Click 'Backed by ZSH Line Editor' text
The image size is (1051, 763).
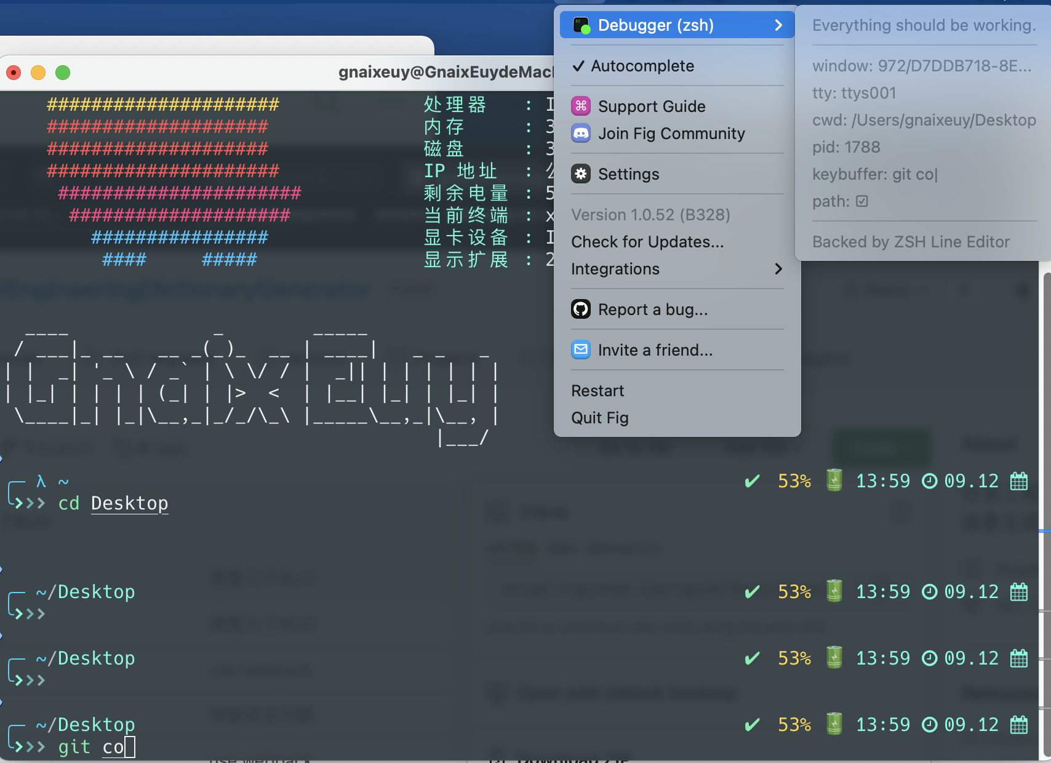(911, 242)
